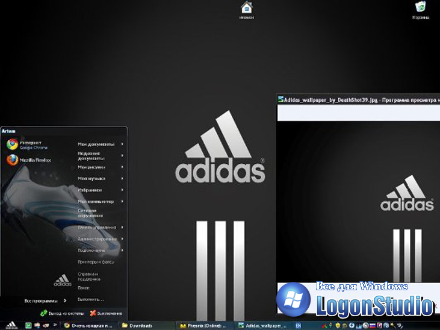The height and width of the screenshot is (330, 440).
Task: Switch to Phoenix (Online) taskbar button
Action: [204, 326]
